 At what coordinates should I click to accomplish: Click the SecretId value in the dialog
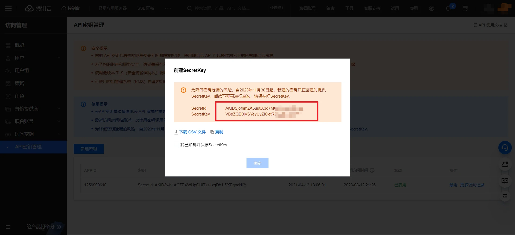point(264,108)
